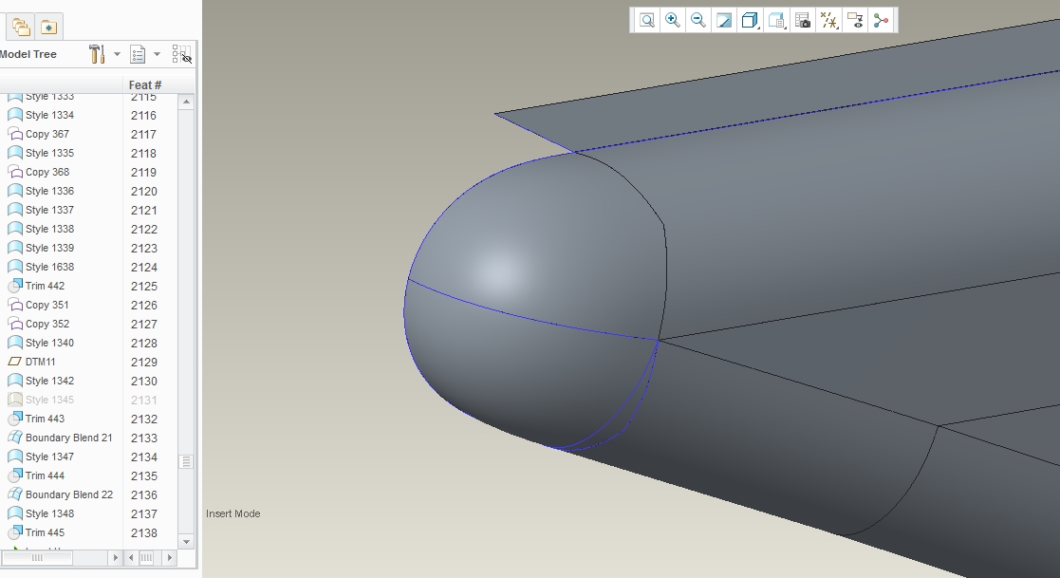Click the Feat column scroll left arrow
1060x578 pixels.
[131, 558]
